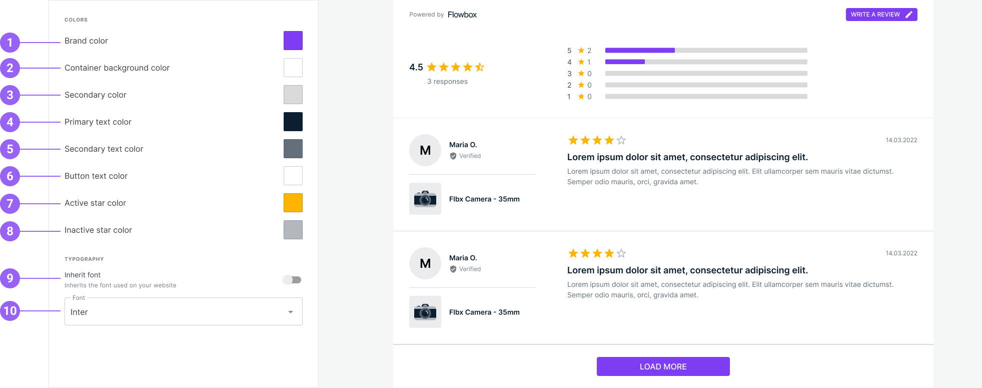
Task: Click the pencil icon on Write a Review
Action: pos(909,15)
